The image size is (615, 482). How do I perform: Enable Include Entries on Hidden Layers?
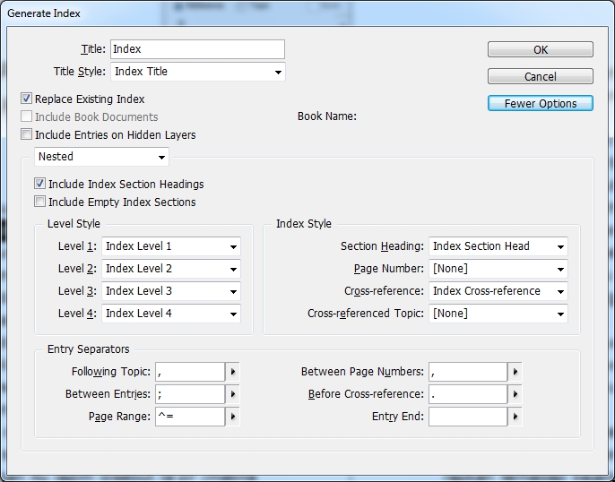click(x=26, y=134)
